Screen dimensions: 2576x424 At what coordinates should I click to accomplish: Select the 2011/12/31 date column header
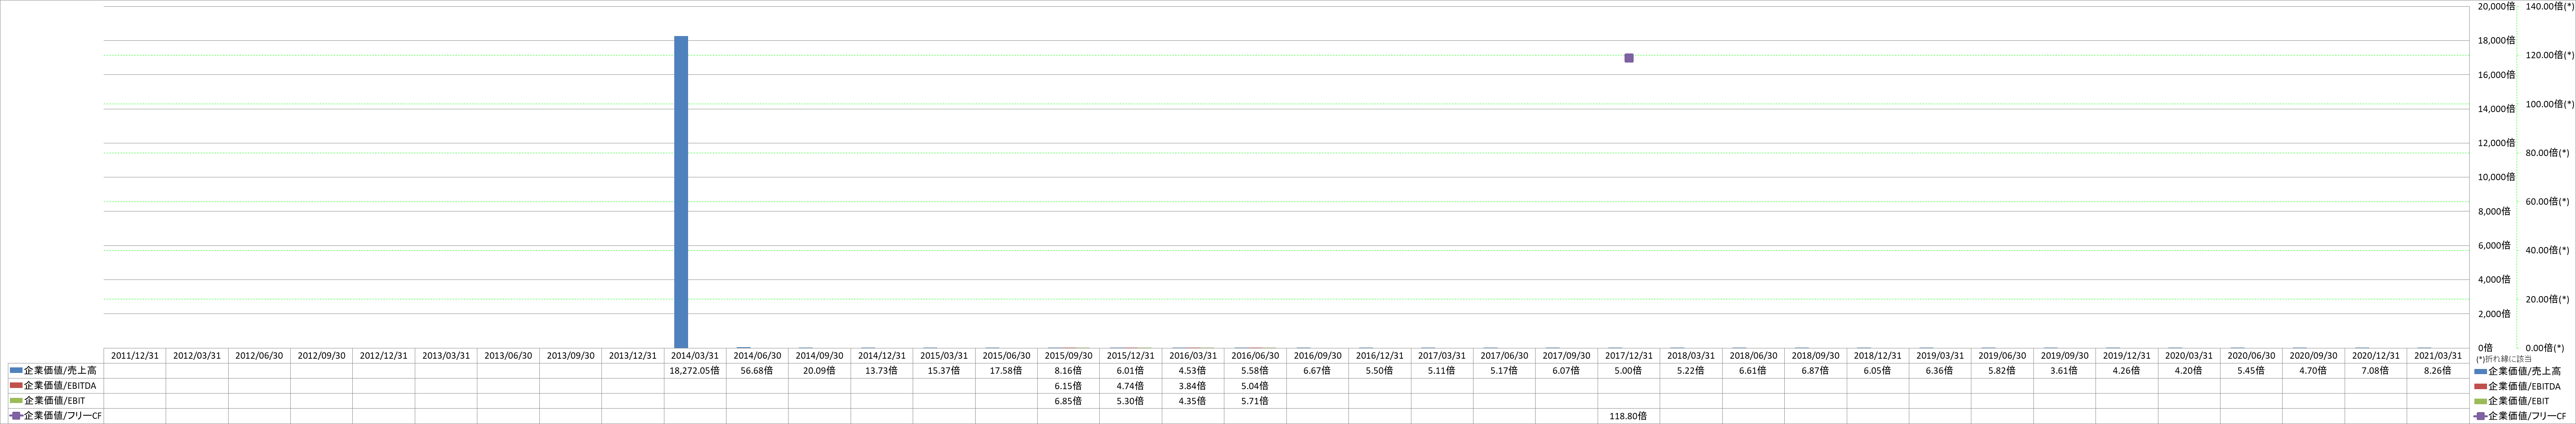coord(135,356)
